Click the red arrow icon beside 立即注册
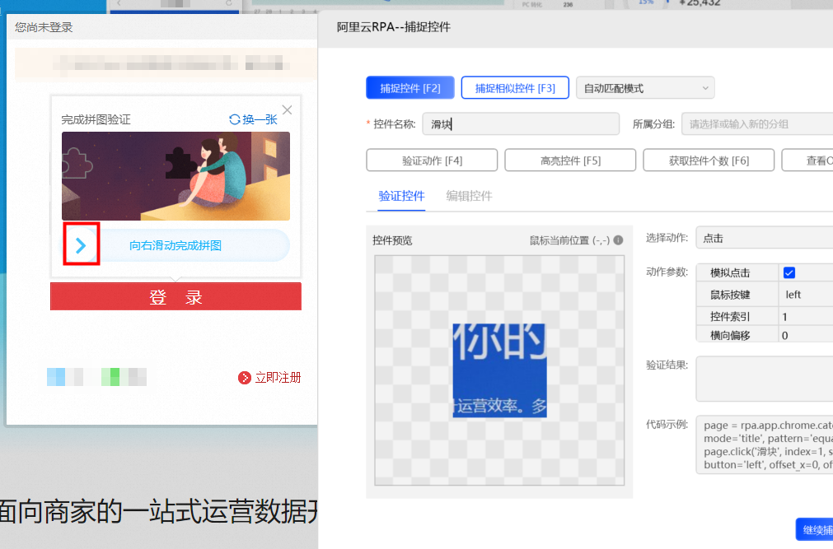The height and width of the screenshot is (549, 833). click(x=245, y=378)
